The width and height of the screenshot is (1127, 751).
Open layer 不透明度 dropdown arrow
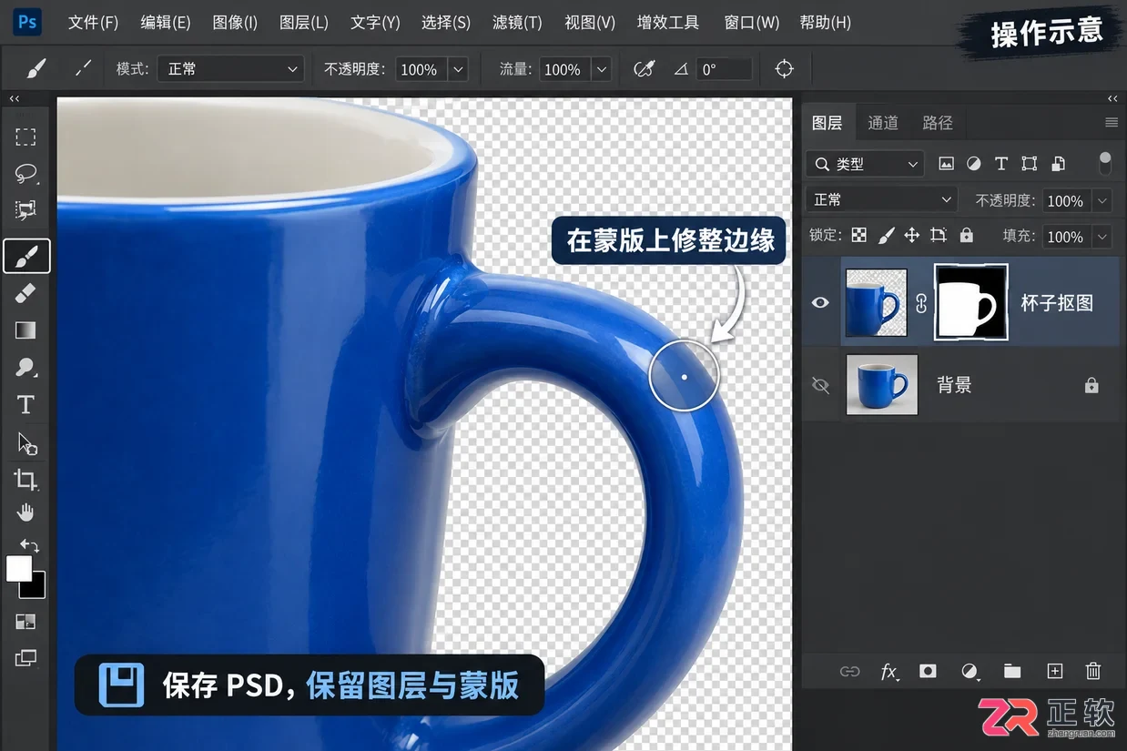[1102, 200]
